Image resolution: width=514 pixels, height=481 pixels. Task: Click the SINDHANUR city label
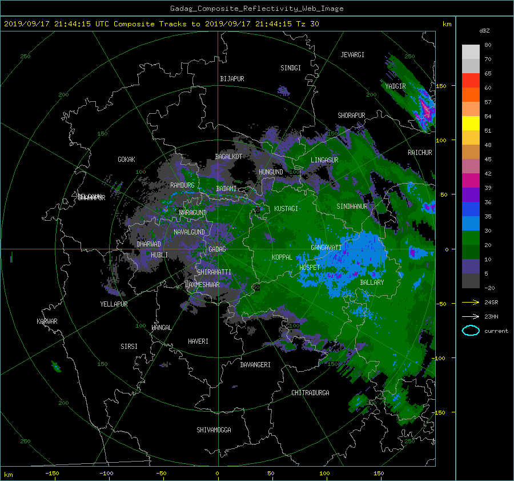pyautogui.click(x=352, y=206)
